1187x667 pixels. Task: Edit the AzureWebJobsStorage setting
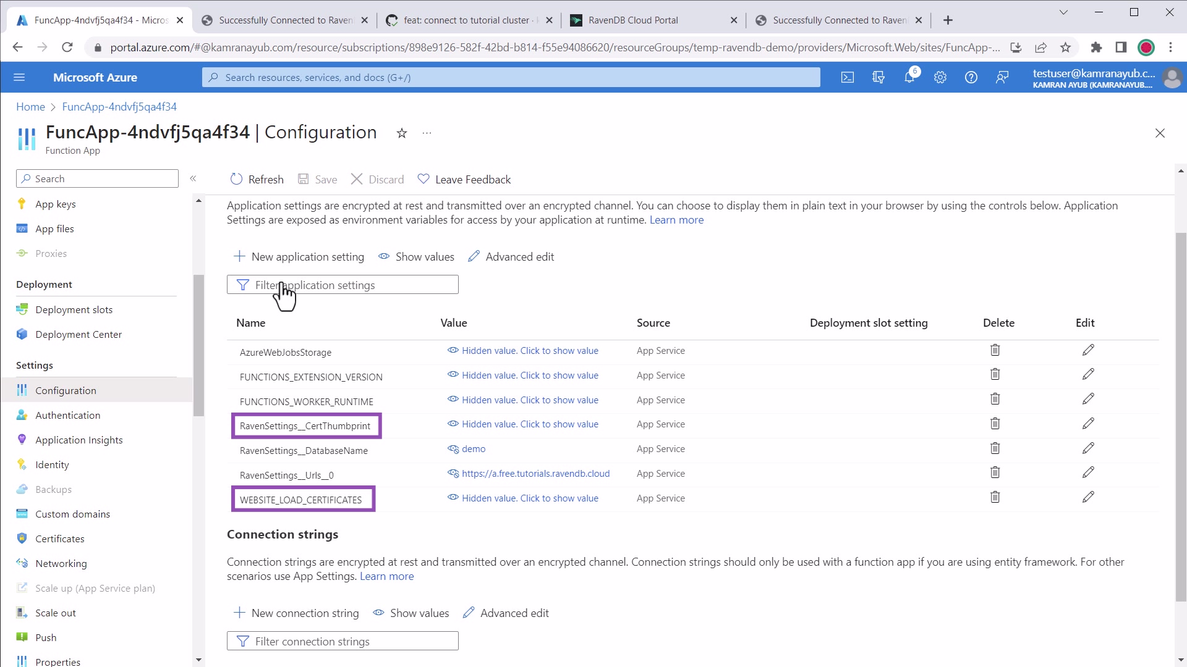[x=1088, y=350]
